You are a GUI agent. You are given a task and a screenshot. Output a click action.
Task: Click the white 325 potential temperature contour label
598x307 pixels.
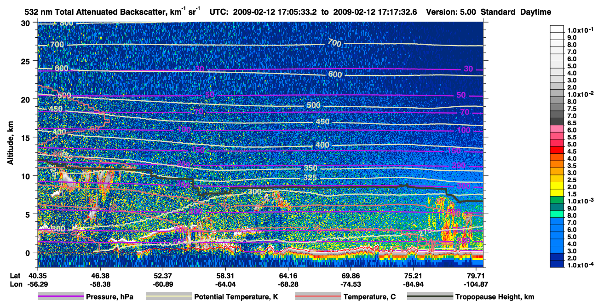310,178
